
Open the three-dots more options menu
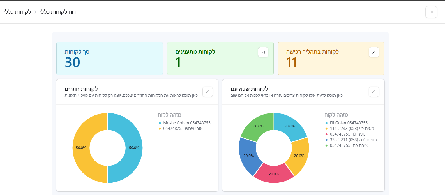[x=431, y=12]
